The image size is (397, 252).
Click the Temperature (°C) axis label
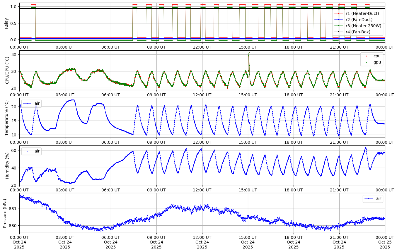click(6, 118)
